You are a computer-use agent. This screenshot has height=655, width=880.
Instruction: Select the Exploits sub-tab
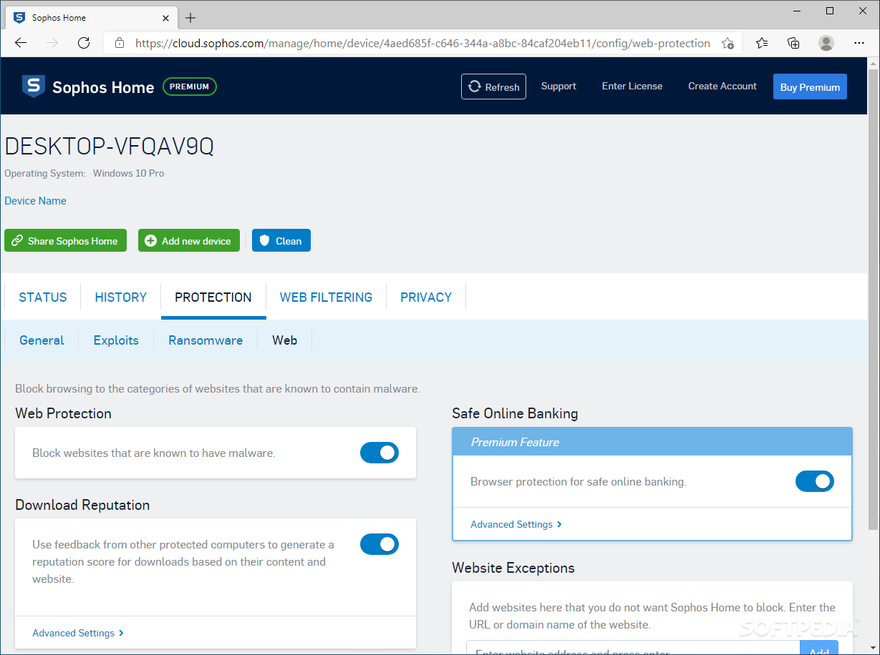pos(116,340)
